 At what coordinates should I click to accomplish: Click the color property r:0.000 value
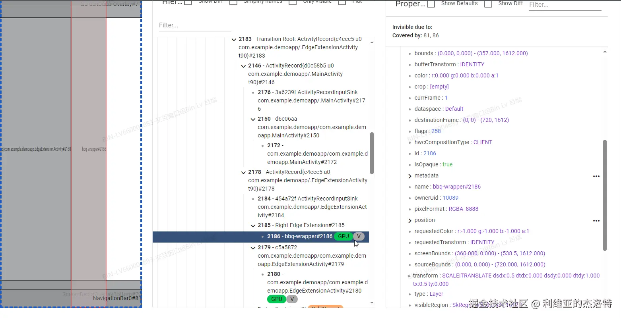[465, 75]
